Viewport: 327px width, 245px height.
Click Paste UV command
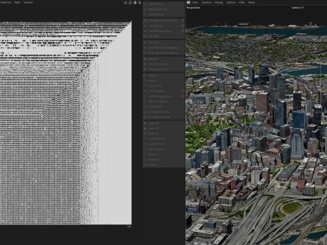tap(163, 129)
